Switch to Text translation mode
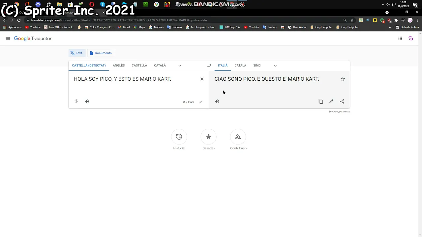This screenshot has width=422, height=237. click(x=76, y=53)
